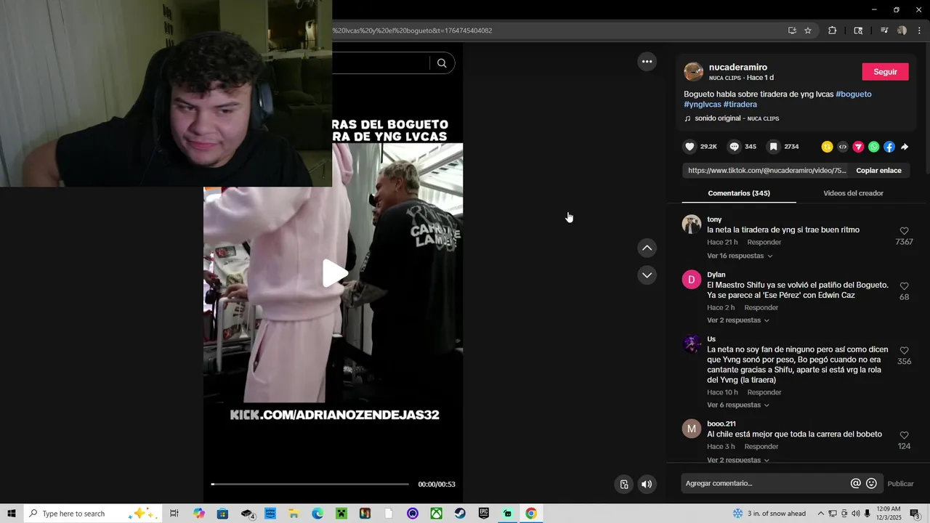
Task: Expand Ver 2 respuestas under Dylan
Action: point(738,320)
